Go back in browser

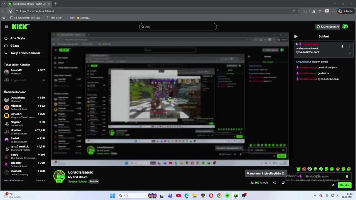pyautogui.click(x=4, y=11)
